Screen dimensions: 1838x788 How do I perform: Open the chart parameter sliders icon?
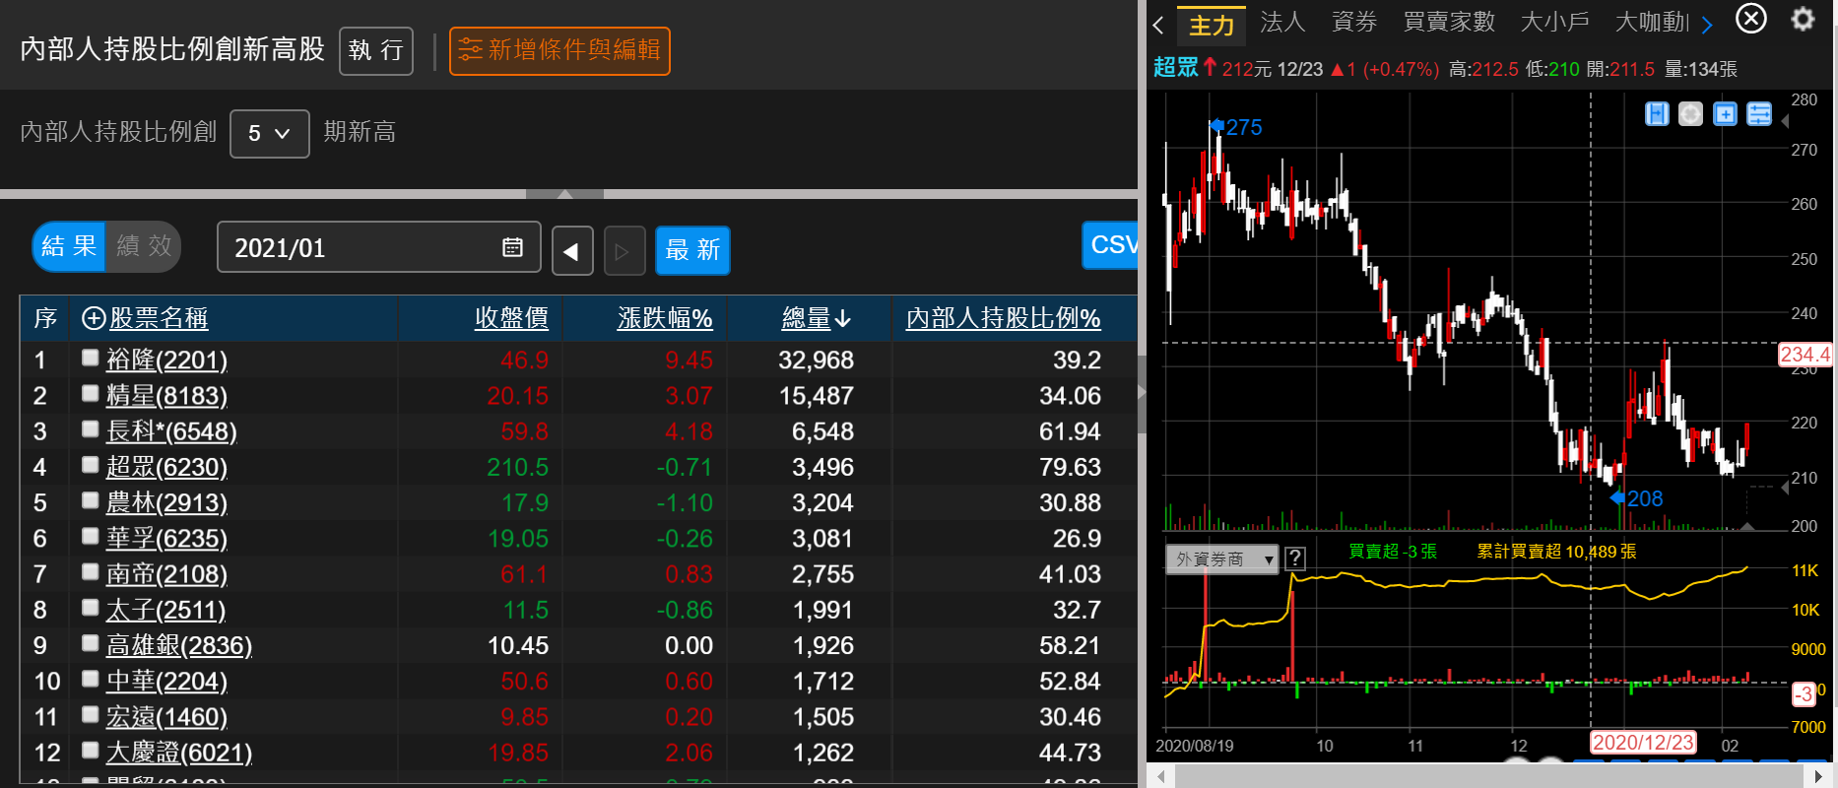(x=1758, y=114)
